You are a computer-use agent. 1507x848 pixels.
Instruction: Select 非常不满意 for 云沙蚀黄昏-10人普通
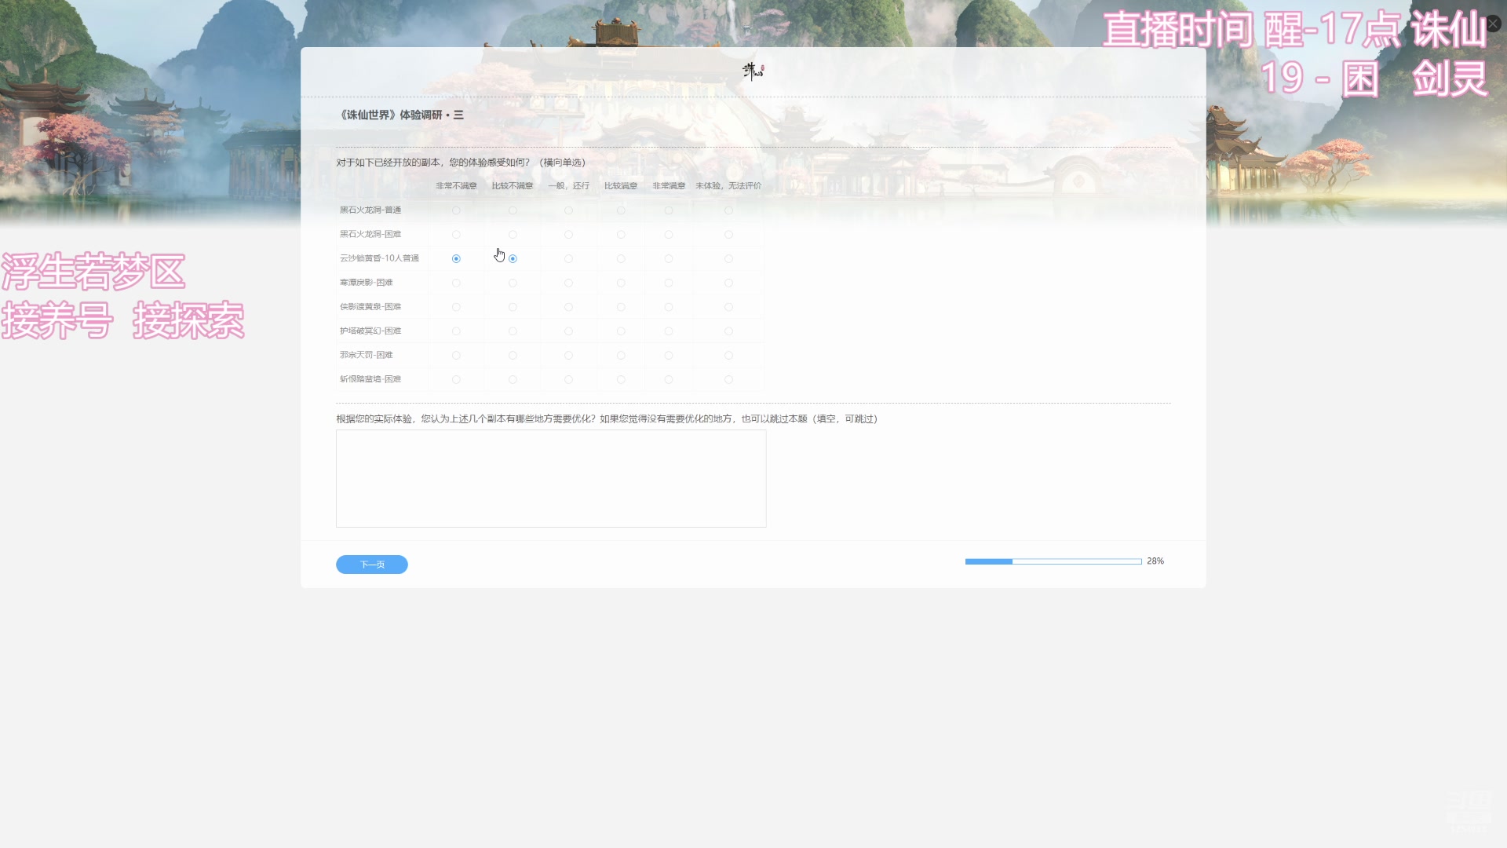pyautogui.click(x=456, y=258)
